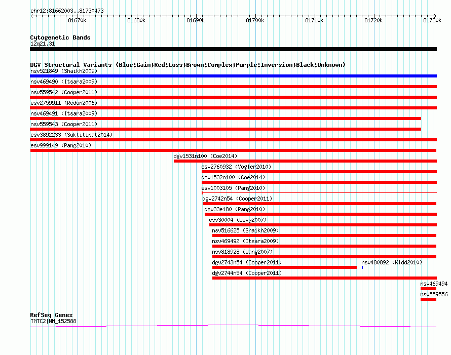Click the 81700k ruler tick label
This screenshot has height=355, width=451.
click(x=255, y=20)
